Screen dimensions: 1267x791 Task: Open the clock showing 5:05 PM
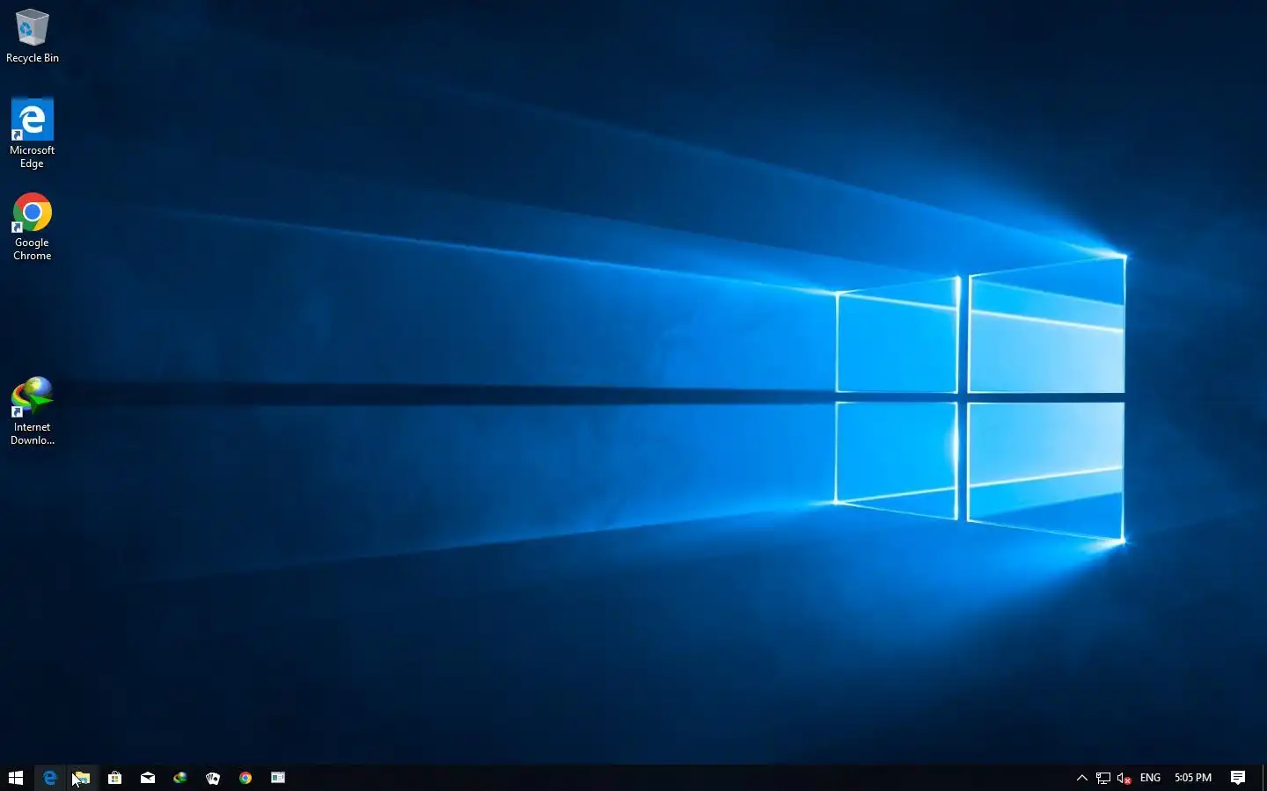click(1193, 778)
